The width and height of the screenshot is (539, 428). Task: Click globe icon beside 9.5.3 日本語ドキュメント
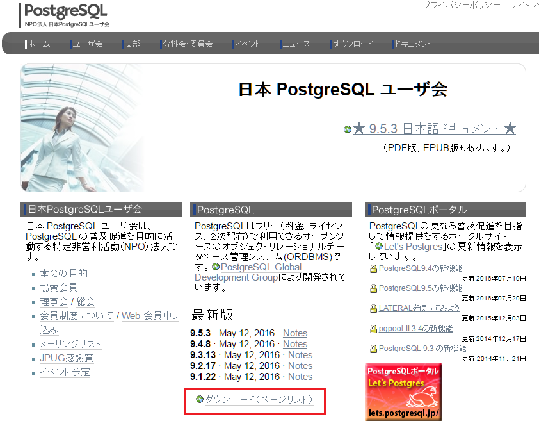pyautogui.click(x=348, y=129)
